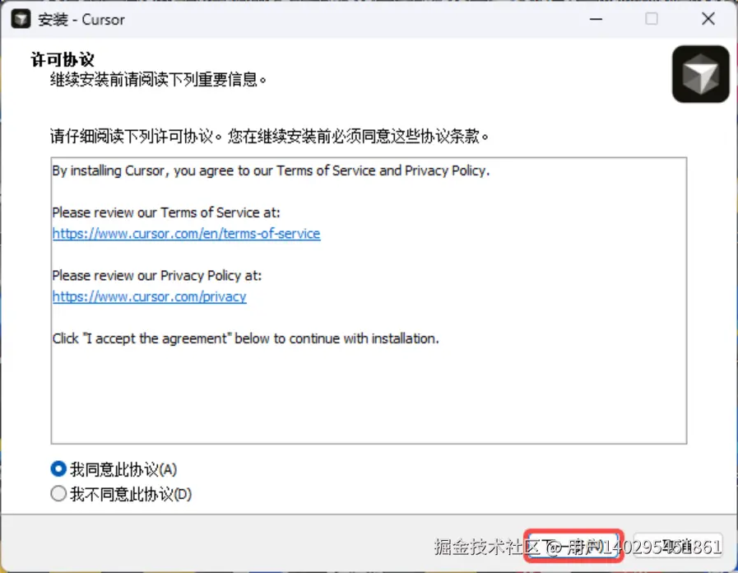The height and width of the screenshot is (573, 738).
Task: Click the Next (下一步) button
Action: pyautogui.click(x=573, y=546)
